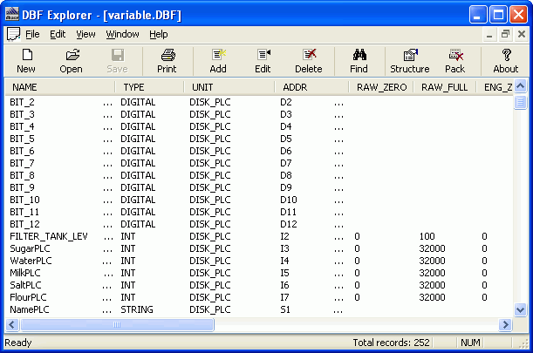Minimize the inner document window
This screenshot has height=353, width=533.
[x=489, y=34]
